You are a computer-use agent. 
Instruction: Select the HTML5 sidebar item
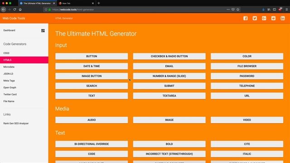pos(24,60)
